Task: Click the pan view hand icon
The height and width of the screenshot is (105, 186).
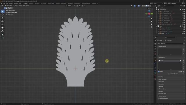Action: tap(151, 22)
